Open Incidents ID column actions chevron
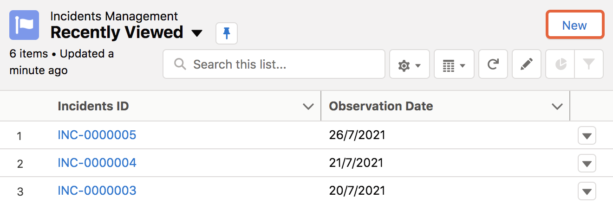This screenshot has height=204, width=613. [308, 107]
